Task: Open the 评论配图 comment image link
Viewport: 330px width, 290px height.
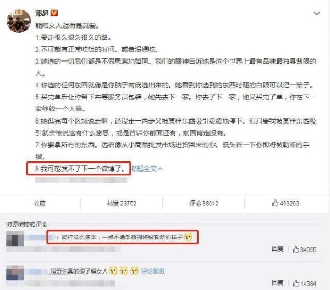Action: (x=152, y=271)
